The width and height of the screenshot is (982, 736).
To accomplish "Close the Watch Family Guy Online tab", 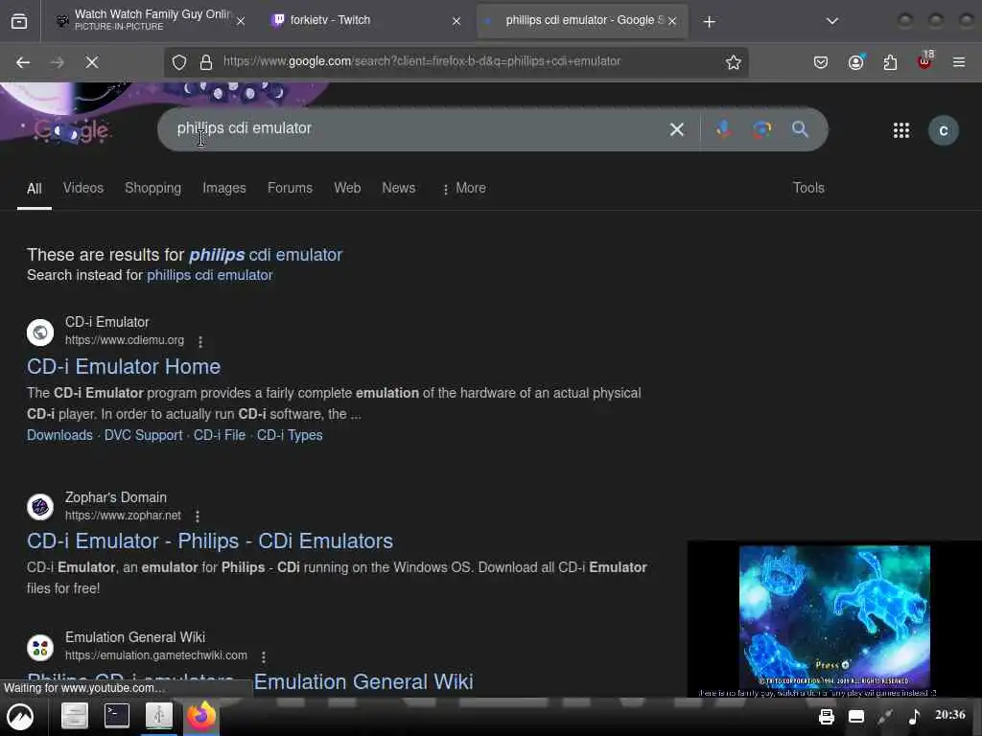I will pyautogui.click(x=241, y=21).
